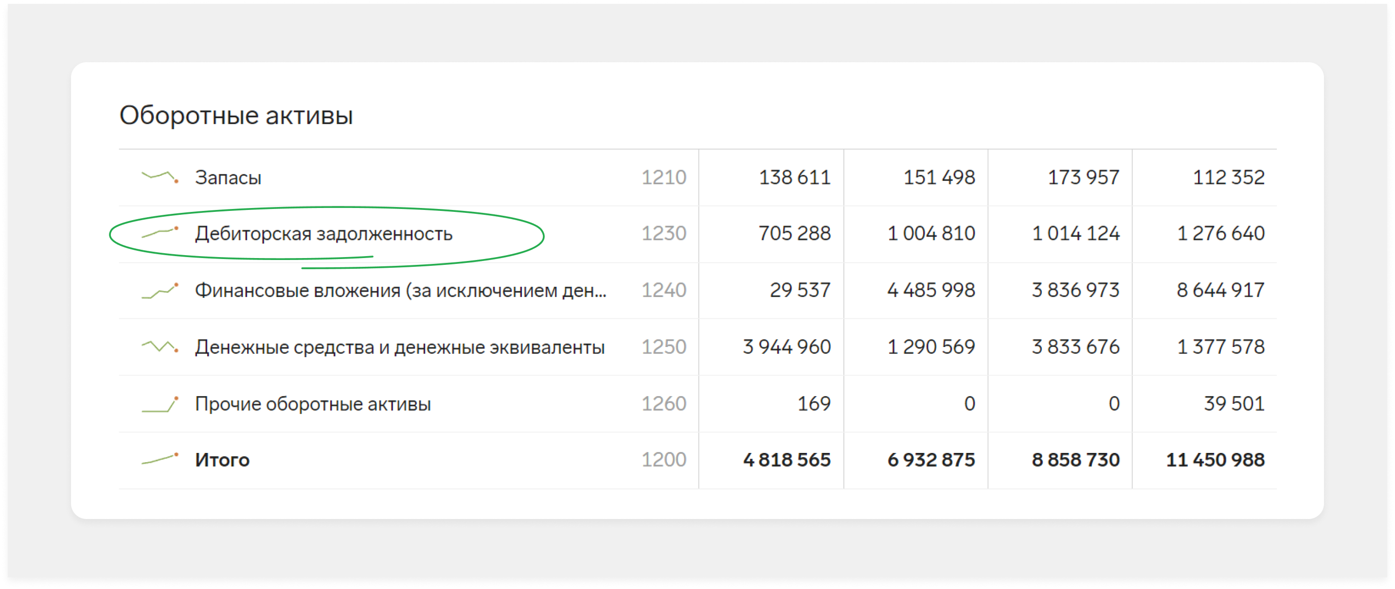Screen dimensions: 1395x589
Task: Select the value 151 498
Action: 939,177
